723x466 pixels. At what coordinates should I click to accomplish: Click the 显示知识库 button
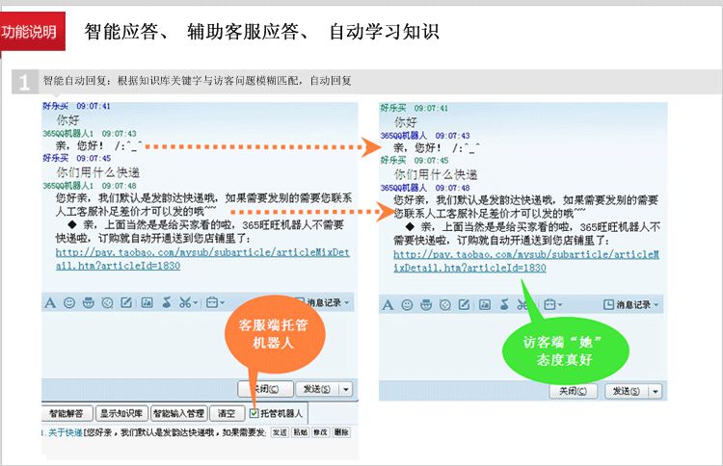pos(121,413)
